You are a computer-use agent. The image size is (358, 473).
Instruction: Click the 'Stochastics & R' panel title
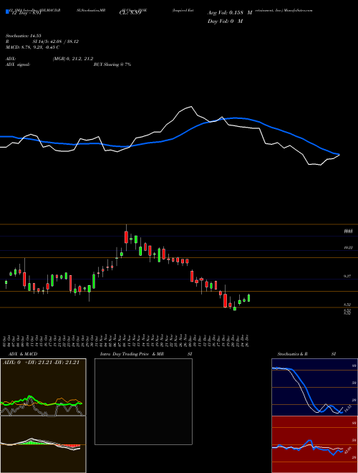[292, 354]
